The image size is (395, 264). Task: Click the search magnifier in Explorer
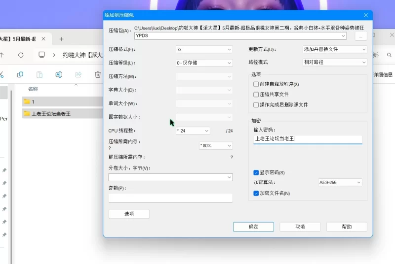pos(389,55)
